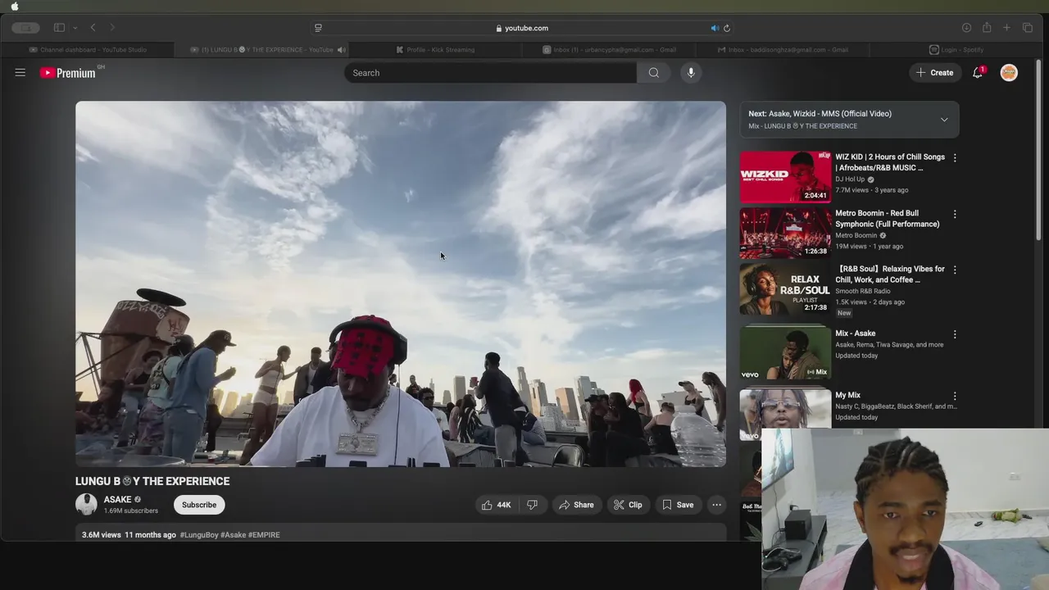Expand the Next up mix playlist panel
Screen dimensions: 1049x590
pos(944,120)
